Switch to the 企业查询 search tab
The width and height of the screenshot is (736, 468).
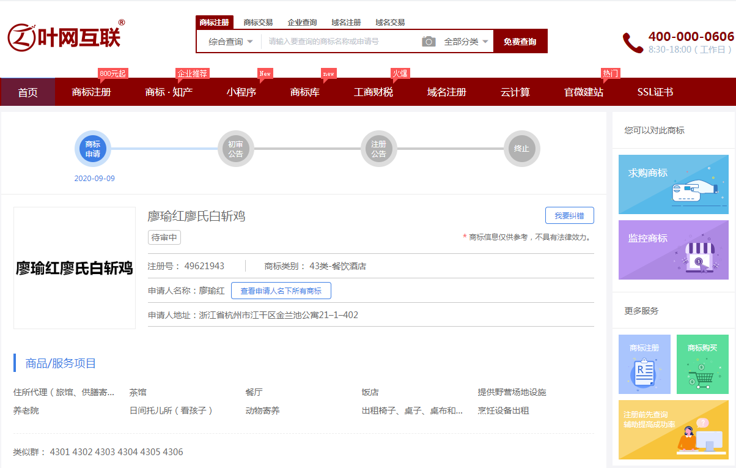tap(302, 23)
